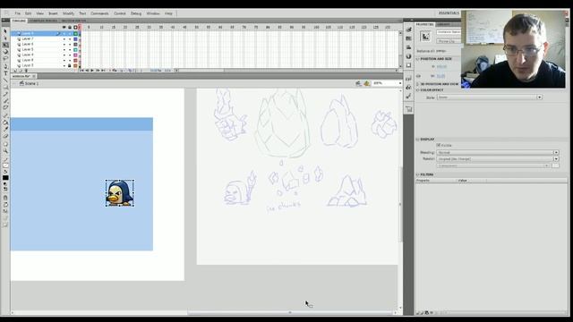This screenshot has width=573, height=322.
Task: Switch to the Motion Editor tab
Action: tap(73, 21)
